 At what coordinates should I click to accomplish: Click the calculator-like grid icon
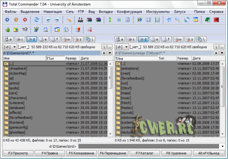click(157, 20)
